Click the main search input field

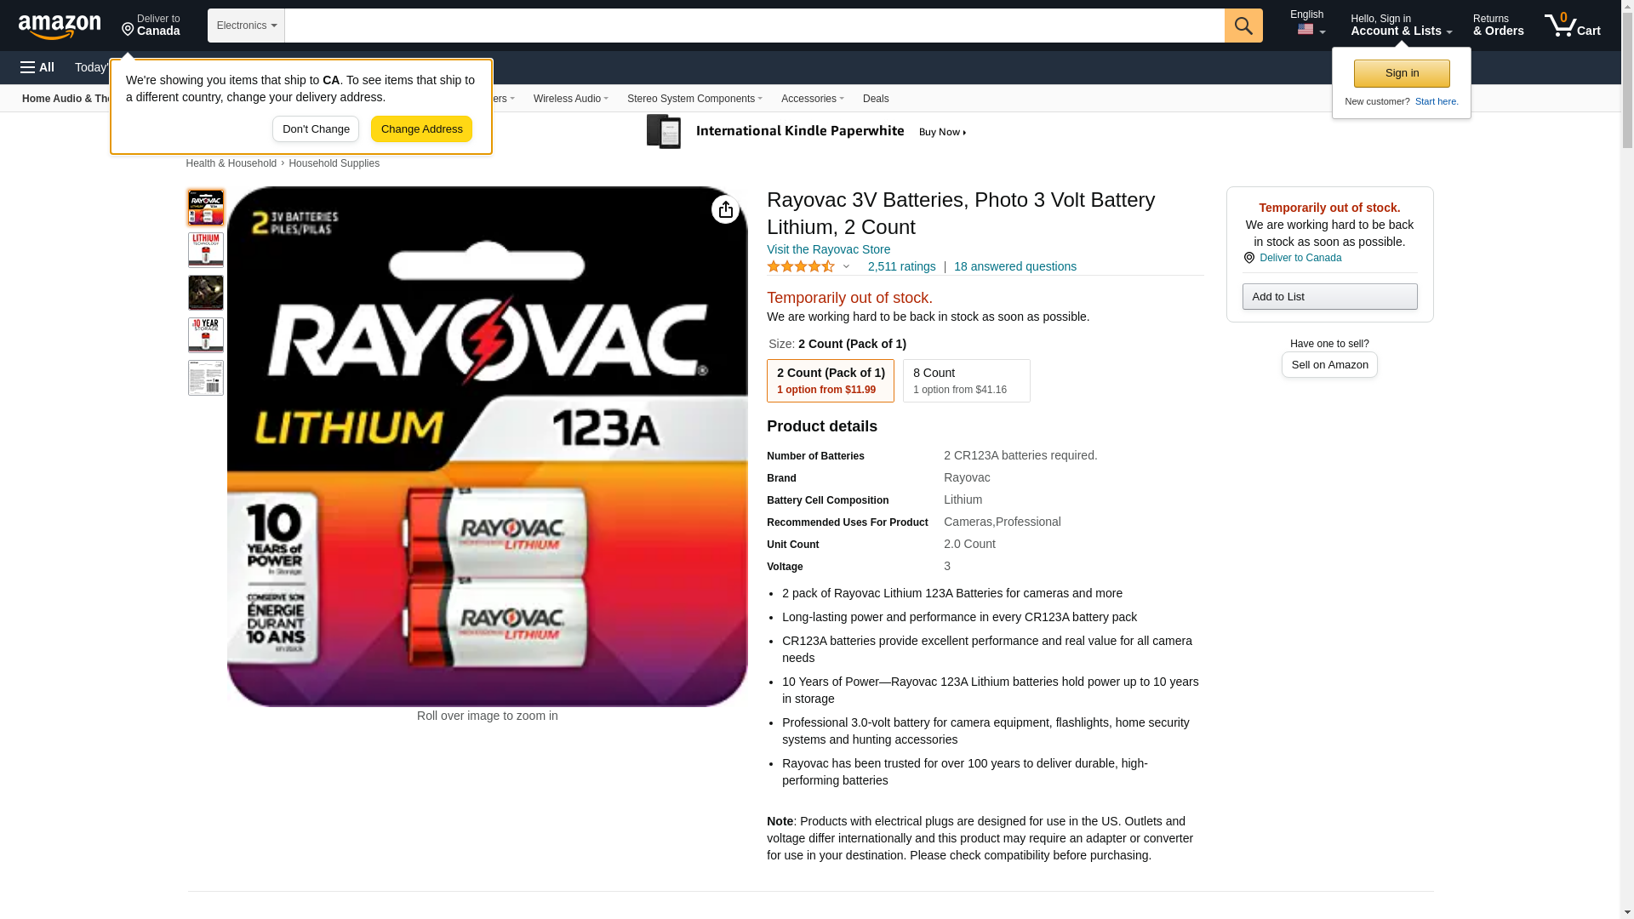click(754, 26)
